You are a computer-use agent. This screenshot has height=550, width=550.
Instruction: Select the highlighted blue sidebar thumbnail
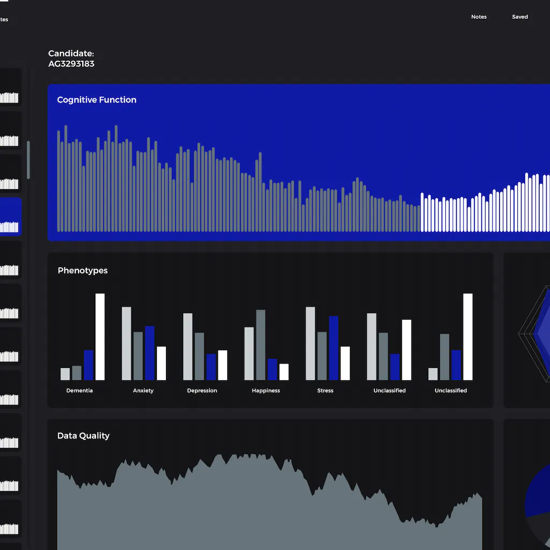[10, 217]
